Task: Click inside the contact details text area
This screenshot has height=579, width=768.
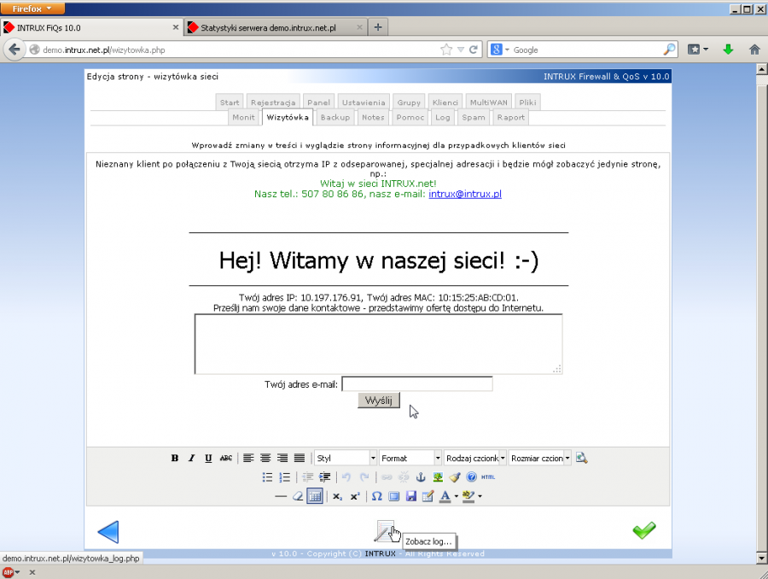Action: (379, 344)
